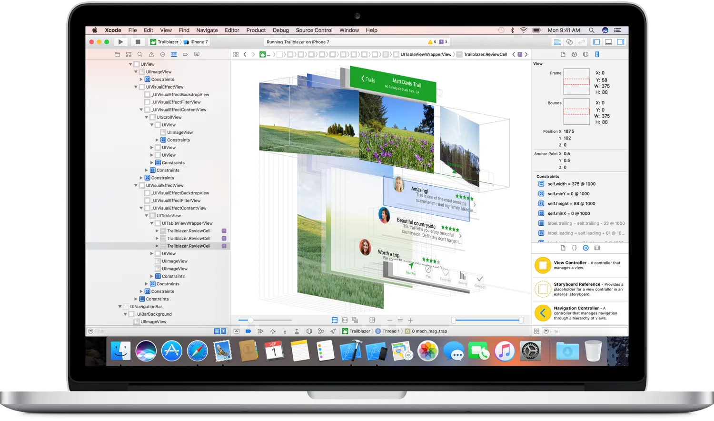Run the Trailblazer app with Play button
This screenshot has width=714, height=421.
(x=121, y=42)
